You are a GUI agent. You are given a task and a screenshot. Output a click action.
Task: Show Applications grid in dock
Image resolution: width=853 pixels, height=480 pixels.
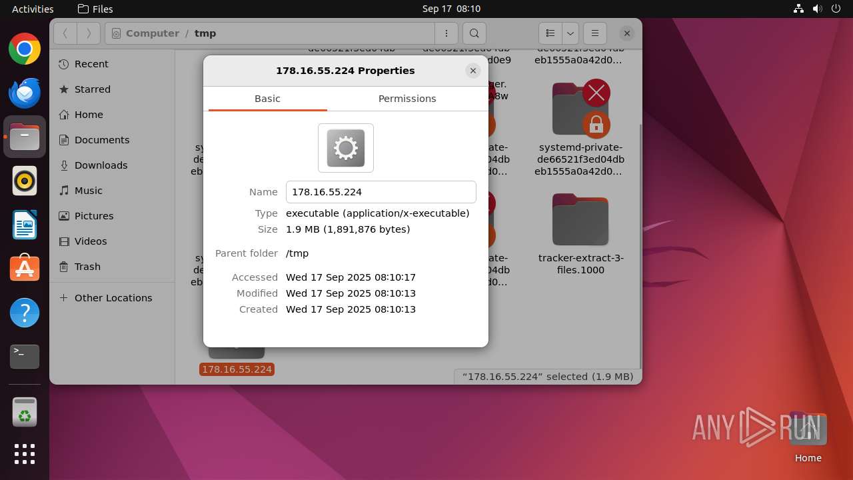(25, 454)
